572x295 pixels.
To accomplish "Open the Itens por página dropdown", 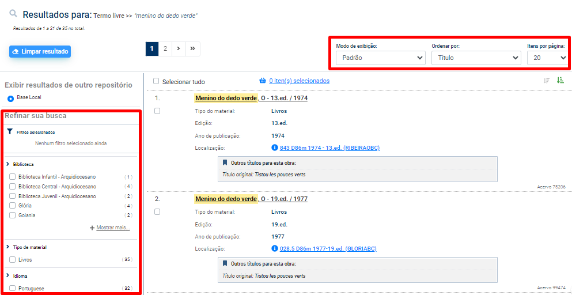I will pos(547,58).
